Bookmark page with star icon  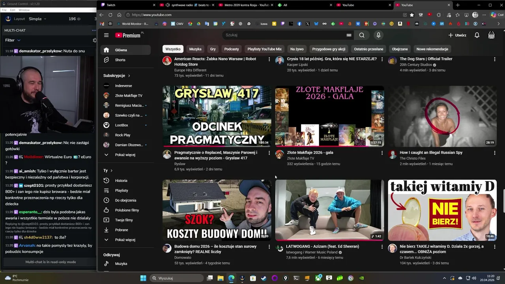[412, 15]
